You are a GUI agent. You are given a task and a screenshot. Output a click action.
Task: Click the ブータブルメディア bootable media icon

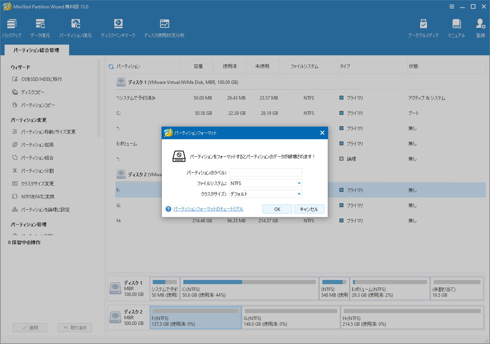point(423,28)
